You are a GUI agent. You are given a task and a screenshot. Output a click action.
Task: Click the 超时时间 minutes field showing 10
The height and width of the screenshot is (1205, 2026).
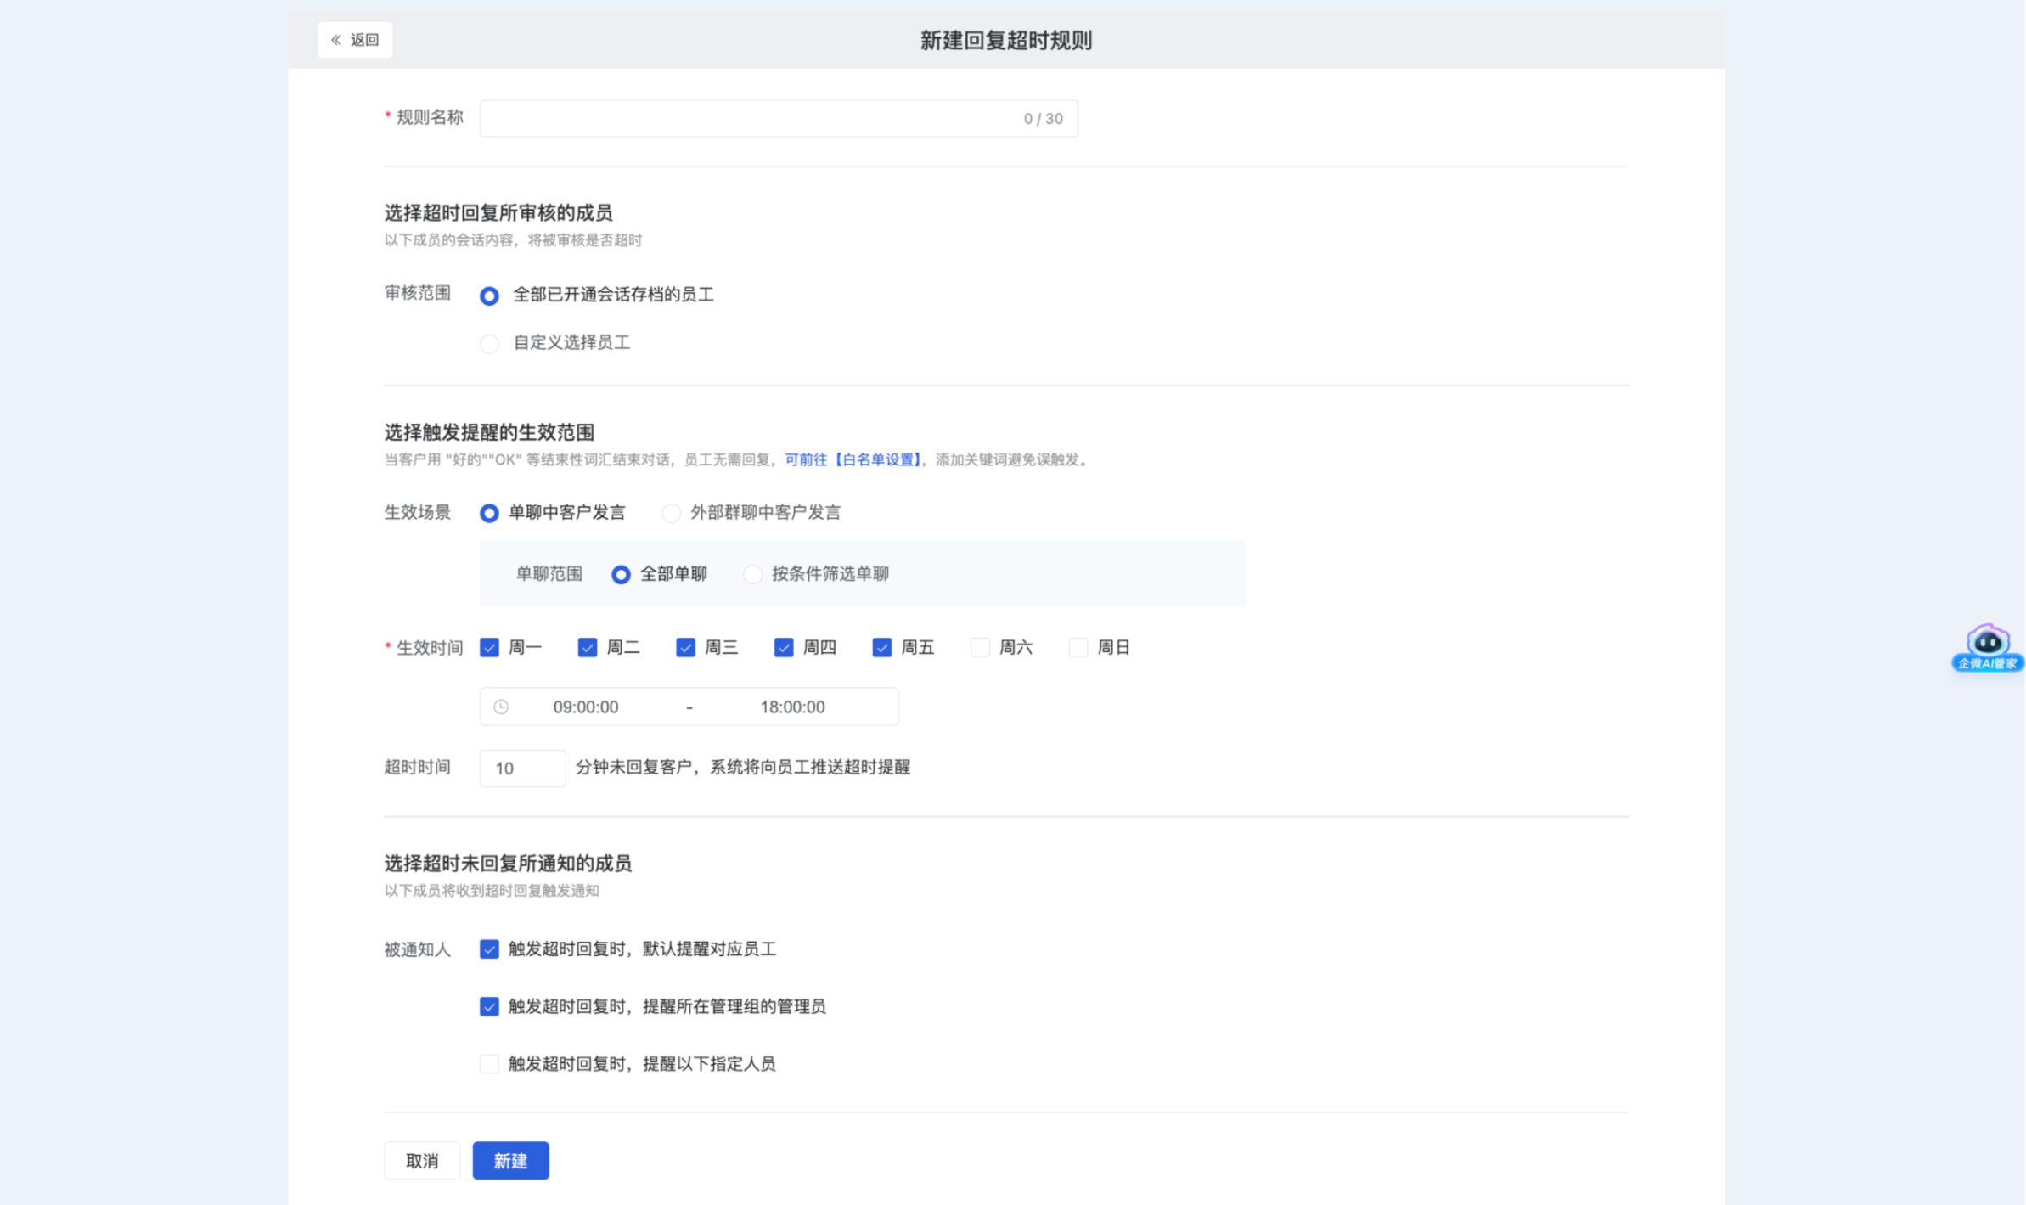coord(522,768)
